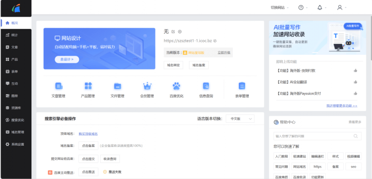Click the 信息查询 shortcut icon
Viewport: 372px width, 179px height.
(206, 86)
